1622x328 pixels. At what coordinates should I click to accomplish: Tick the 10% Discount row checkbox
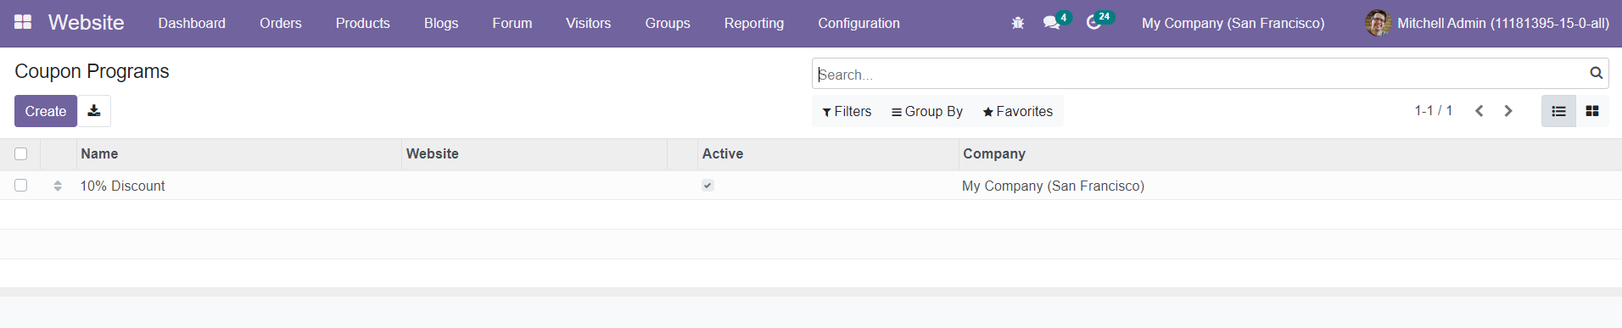21,185
